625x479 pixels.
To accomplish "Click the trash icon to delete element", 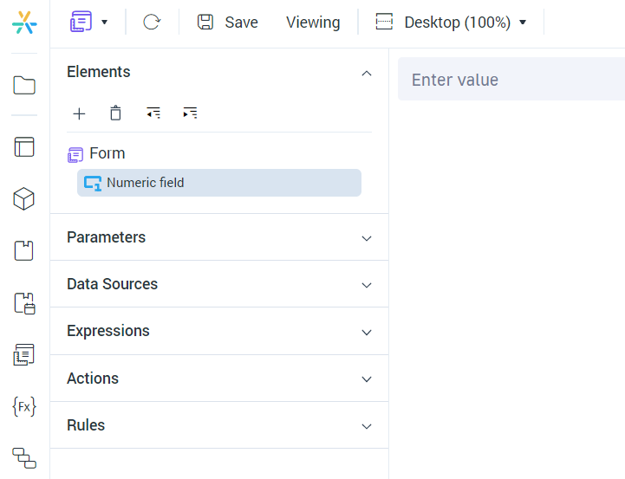I will pos(115,113).
